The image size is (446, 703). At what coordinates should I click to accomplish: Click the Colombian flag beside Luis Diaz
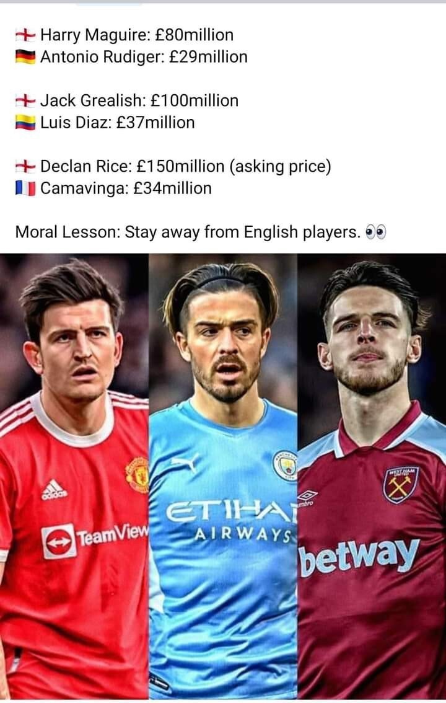[x=25, y=122]
